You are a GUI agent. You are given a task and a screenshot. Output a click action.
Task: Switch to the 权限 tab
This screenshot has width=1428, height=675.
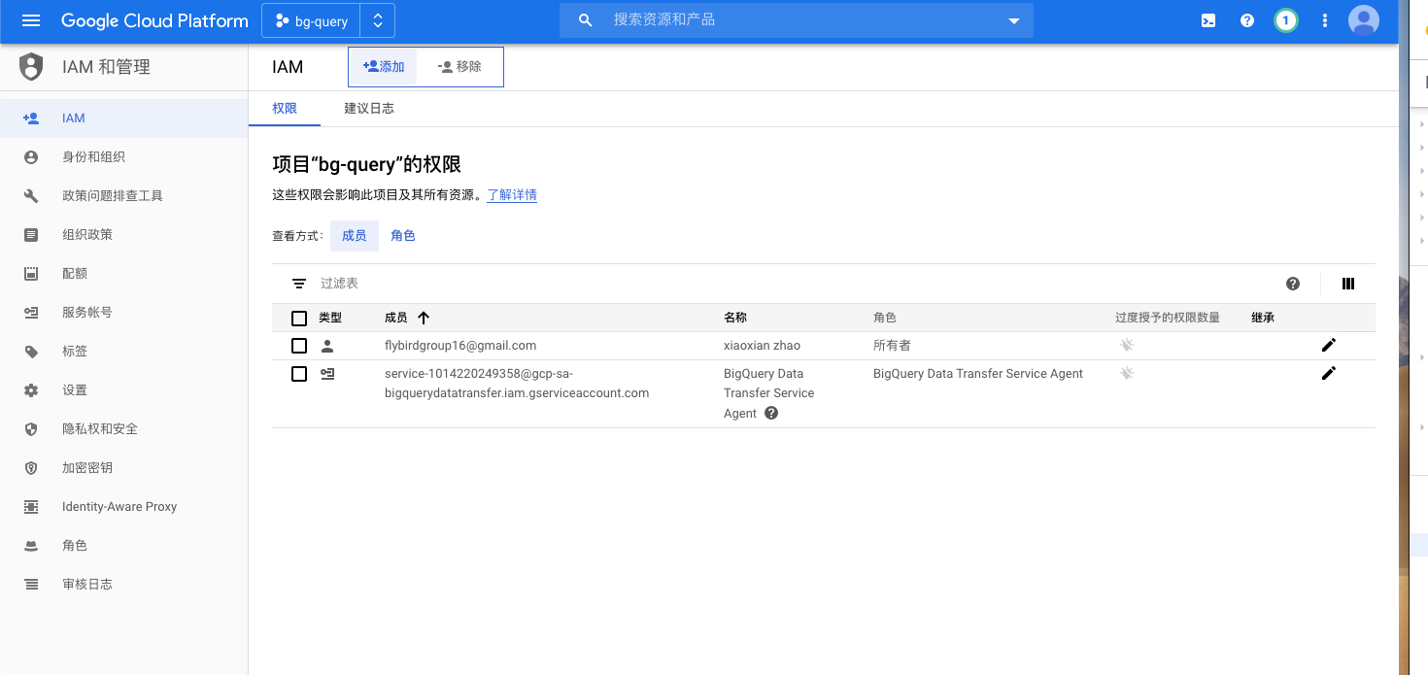(285, 108)
